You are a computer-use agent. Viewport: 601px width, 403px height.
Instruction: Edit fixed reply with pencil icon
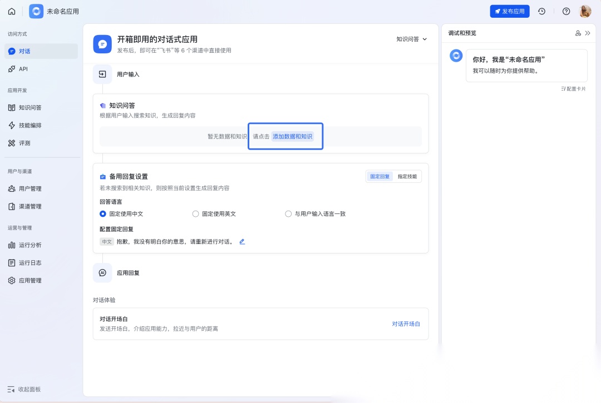242,241
